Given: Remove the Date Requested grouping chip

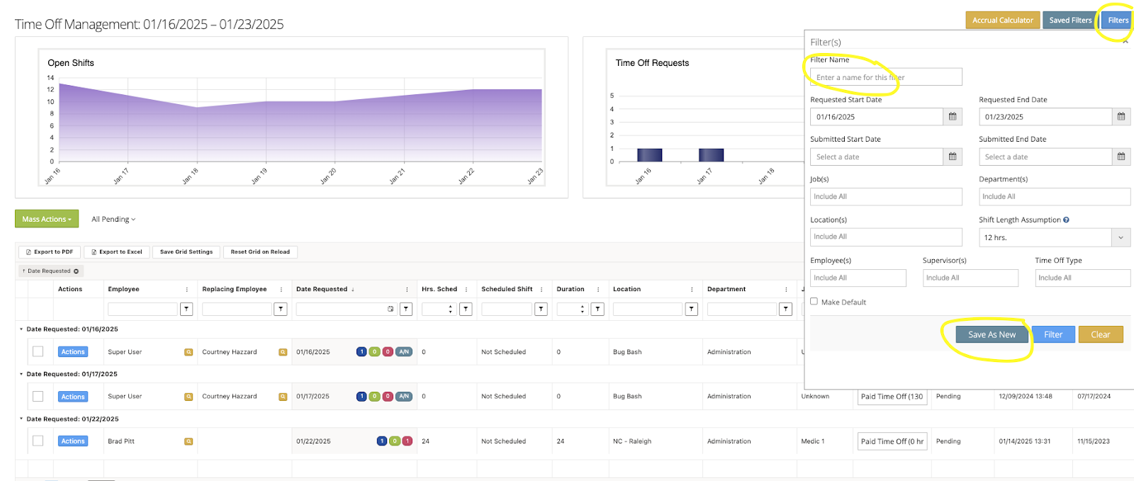Looking at the screenshot, I should pyautogui.click(x=77, y=271).
